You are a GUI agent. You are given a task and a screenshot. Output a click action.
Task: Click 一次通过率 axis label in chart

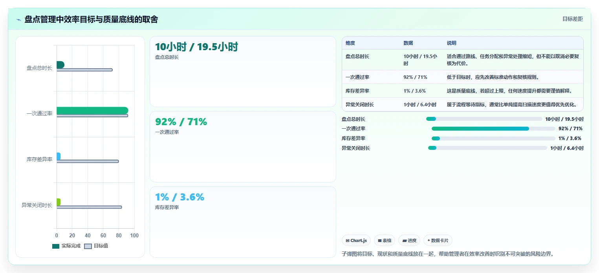tap(39, 113)
